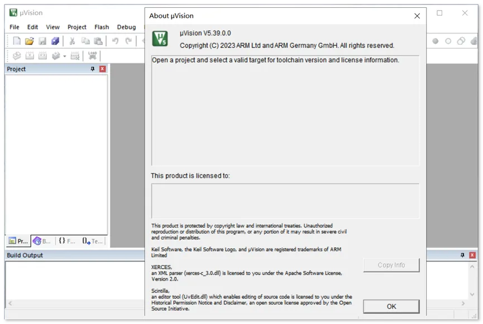Click the µVision app icon in the title bar
Viewport: 483px width, 324px height.
(13, 13)
